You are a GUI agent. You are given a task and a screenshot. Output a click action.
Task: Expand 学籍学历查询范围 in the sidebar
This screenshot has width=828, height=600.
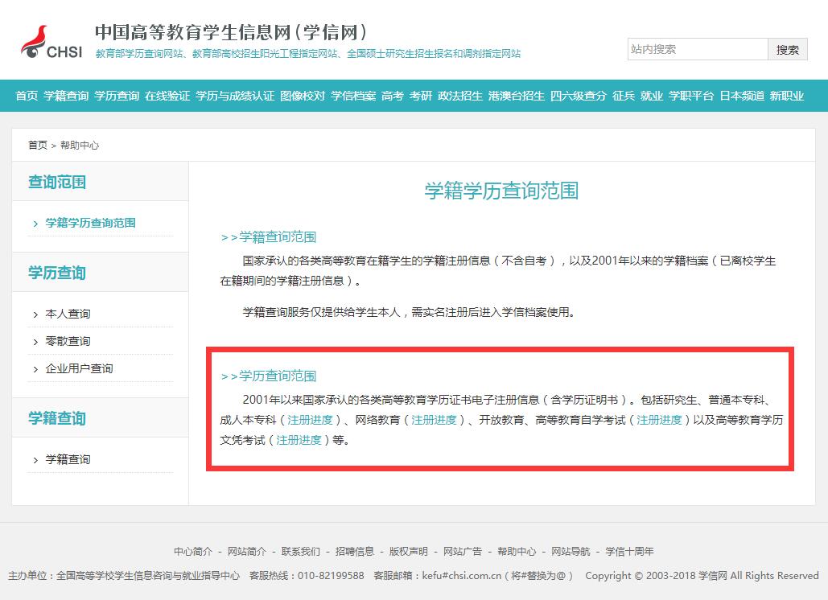[x=90, y=223]
